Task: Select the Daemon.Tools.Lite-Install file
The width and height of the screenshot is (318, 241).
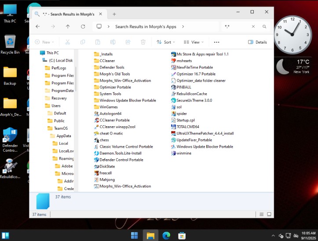Action: (118, 153)
